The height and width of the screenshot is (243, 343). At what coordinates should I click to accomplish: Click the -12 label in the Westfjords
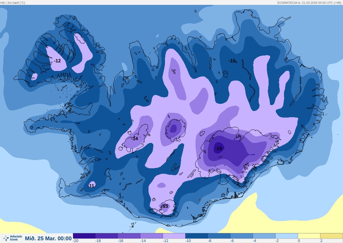(57, 61)
